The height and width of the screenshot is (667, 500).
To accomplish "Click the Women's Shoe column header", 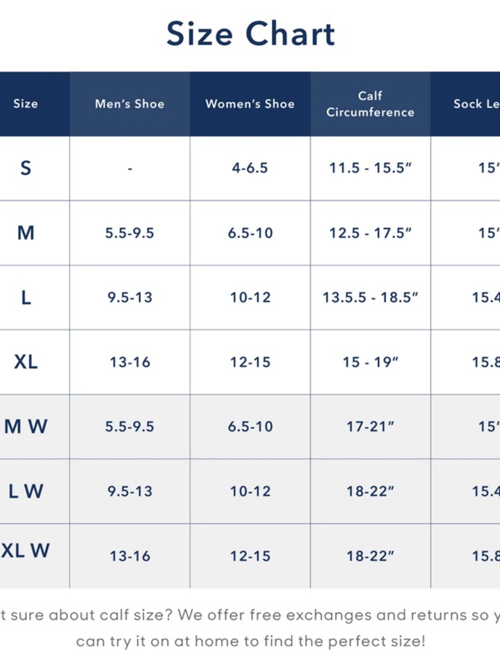I will 250,104.
